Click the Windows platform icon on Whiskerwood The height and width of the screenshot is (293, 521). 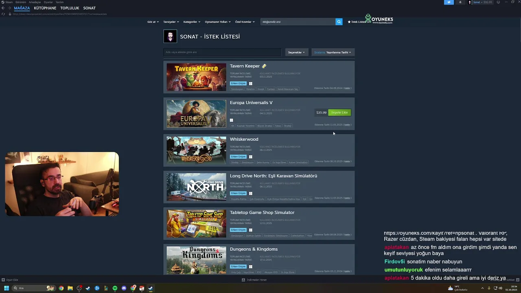coord(250,157)
